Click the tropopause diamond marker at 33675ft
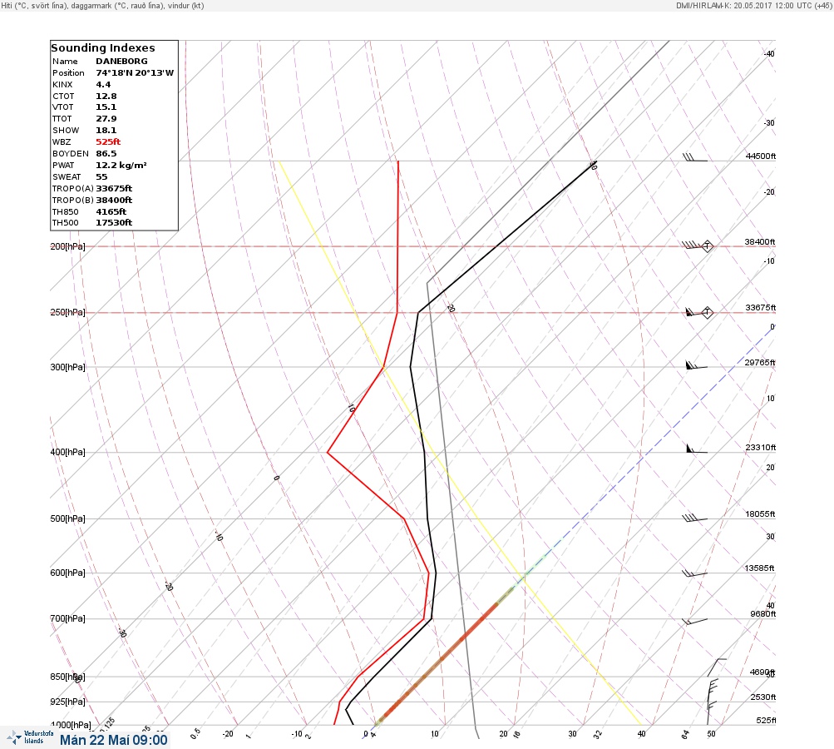 coord(707,312)
